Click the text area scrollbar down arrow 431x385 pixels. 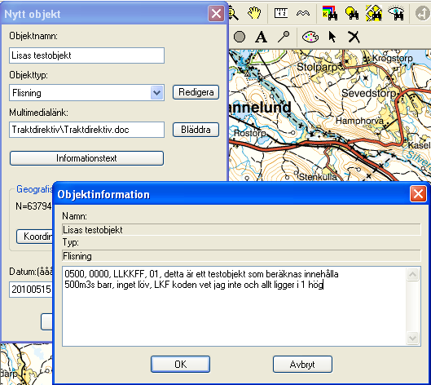point(412,338)
